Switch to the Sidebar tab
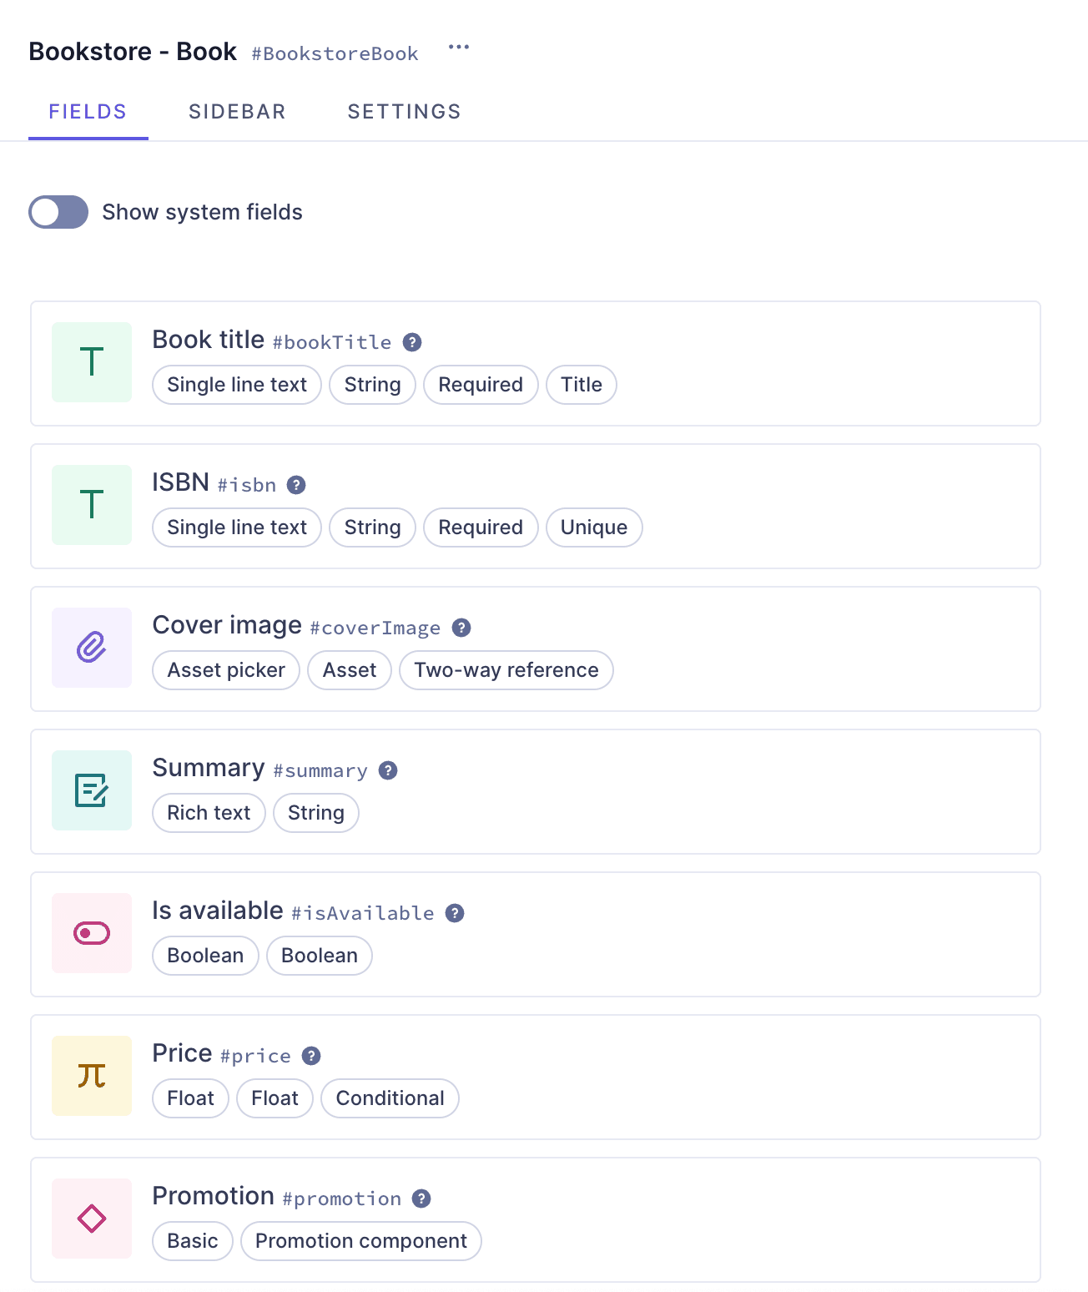The image size is (1088, 1292). pos(237,112)
